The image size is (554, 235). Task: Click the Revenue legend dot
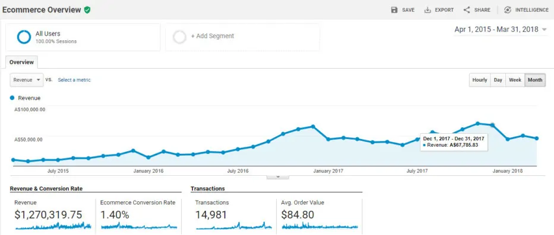12,98
